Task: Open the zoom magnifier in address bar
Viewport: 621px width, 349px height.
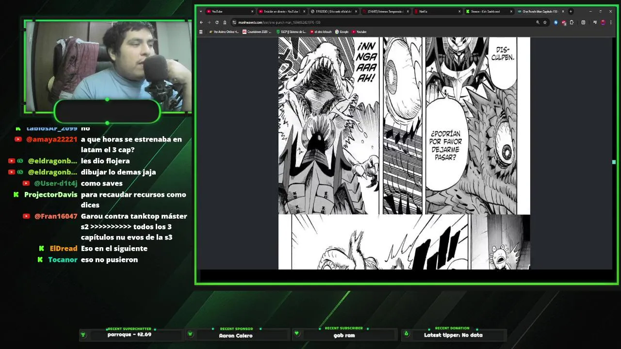Action: click(x=538, y=22)
